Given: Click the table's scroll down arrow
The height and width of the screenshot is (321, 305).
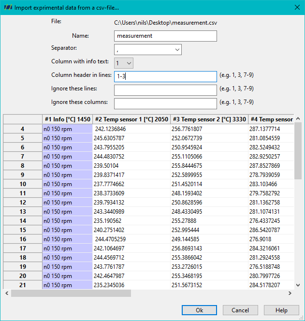Looking at the screenshot, I should pyautogui.click(x=298, y=285).
